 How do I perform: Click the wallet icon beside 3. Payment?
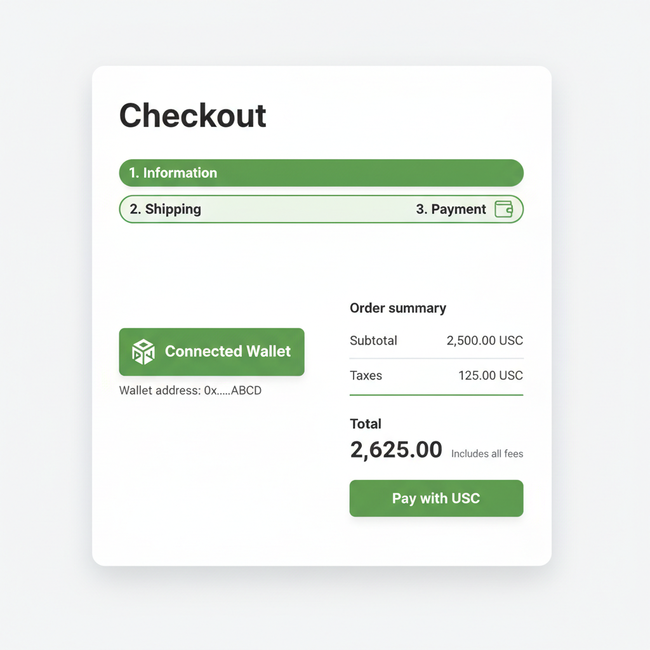point(505,209)
